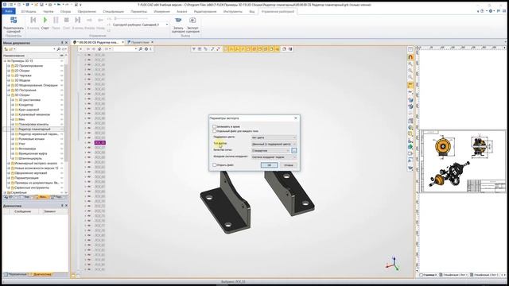This screenshot has width=509, height=286.
Task: Select Фрикционная муфта in the document tree
Action: coord(33,153)
